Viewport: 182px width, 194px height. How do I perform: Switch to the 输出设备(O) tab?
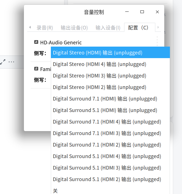tap(74, 28)
